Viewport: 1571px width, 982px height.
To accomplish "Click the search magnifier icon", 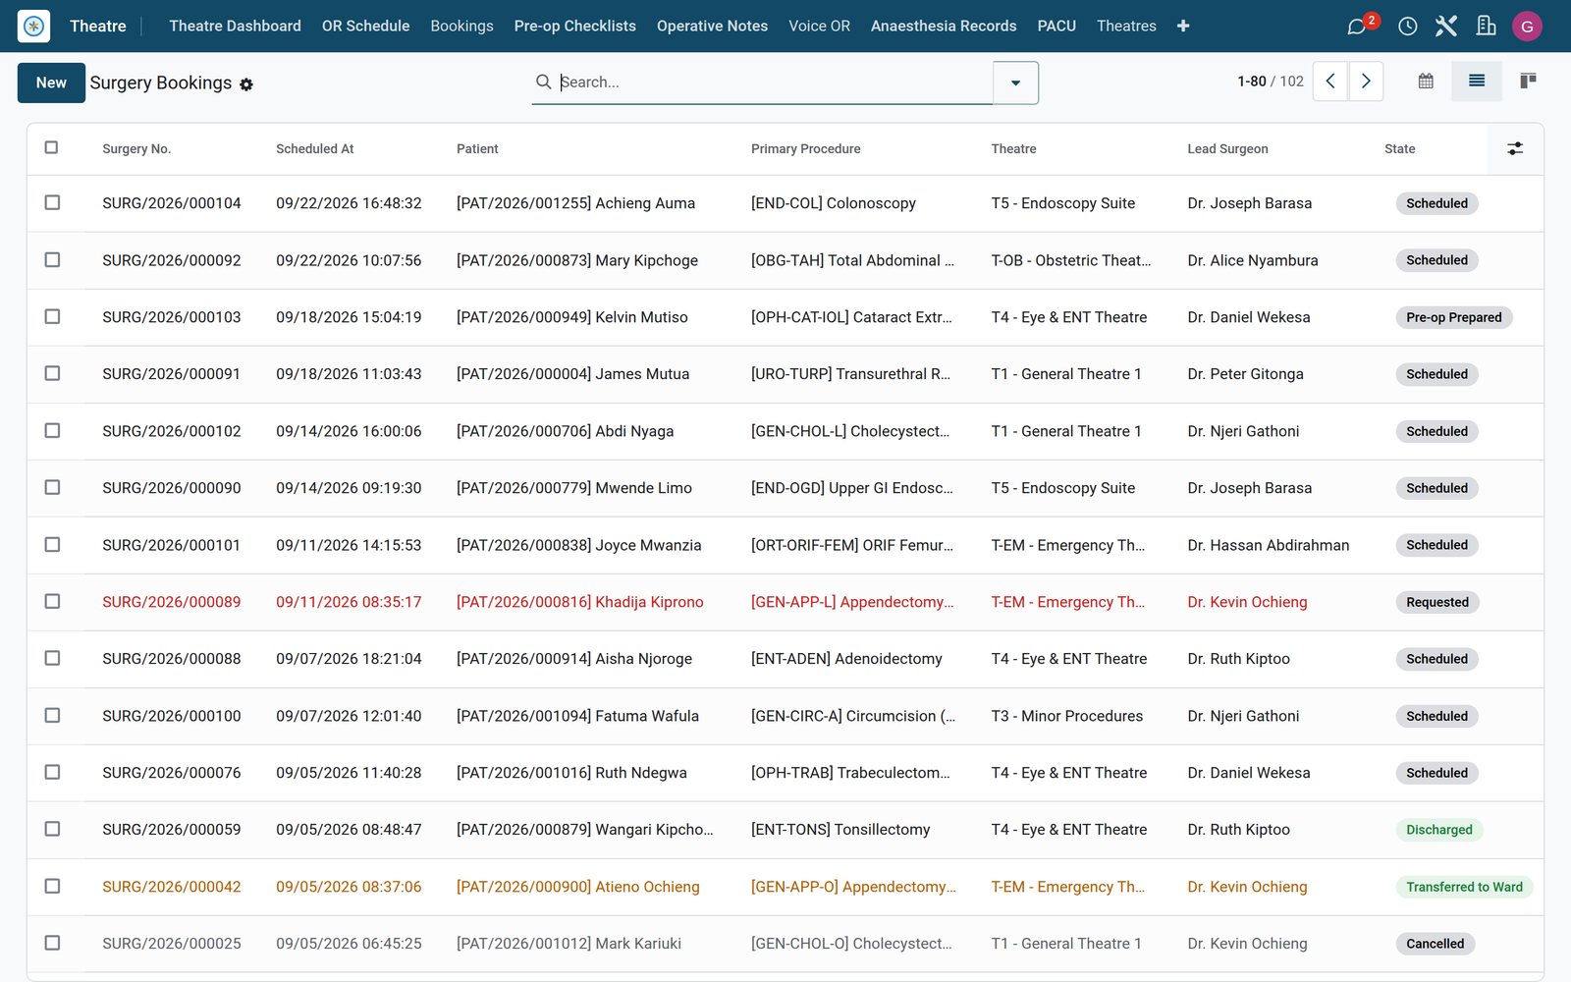I will click(543, 82).
